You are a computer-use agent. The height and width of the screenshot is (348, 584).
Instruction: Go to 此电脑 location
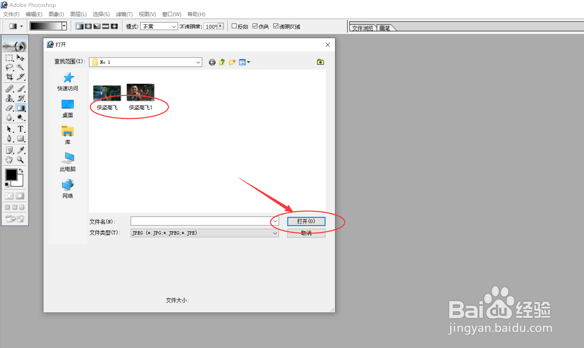pos(68,162)
